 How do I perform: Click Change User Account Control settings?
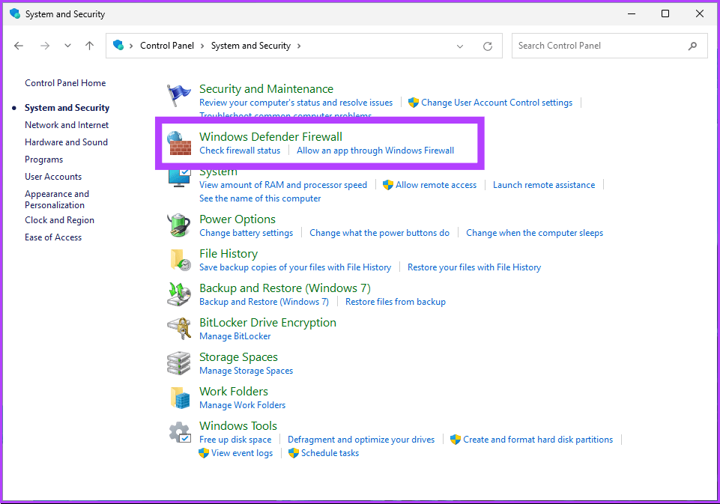[x=497, y=103]
